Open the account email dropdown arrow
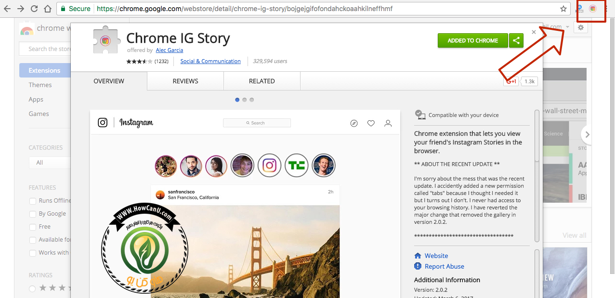The image size is (615, 298). 568,27
